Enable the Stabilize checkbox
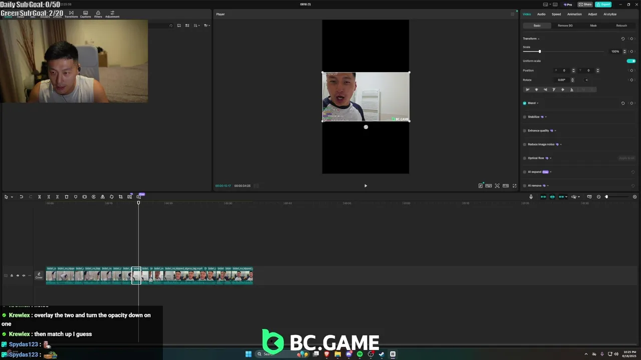 525,117
